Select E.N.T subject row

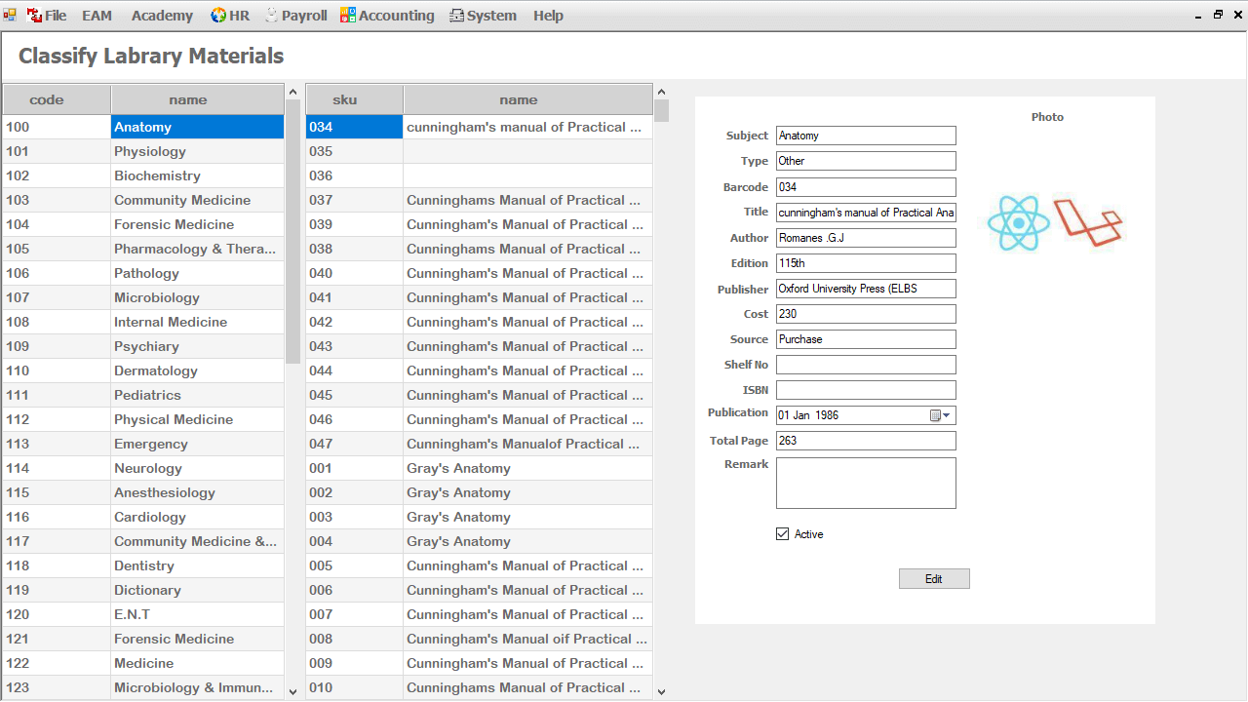pyautogui.click(x=143, y=614)
